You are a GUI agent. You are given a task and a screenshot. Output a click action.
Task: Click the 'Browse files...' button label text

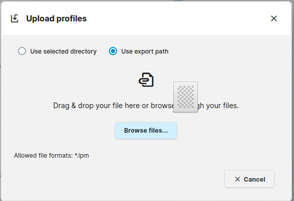tap(146, 131)
